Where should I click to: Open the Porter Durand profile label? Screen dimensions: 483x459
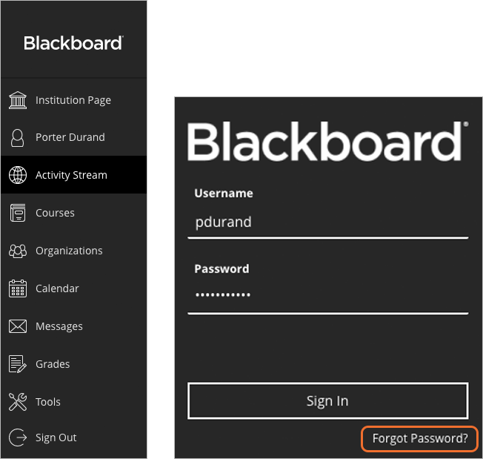pyautogui.click(x=70, y=137)
